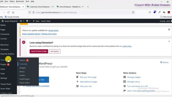Viewport: 172px width, 97px height.
Task: Click the View your site icon
Action: pyautogui.click(x=77, y=86)
